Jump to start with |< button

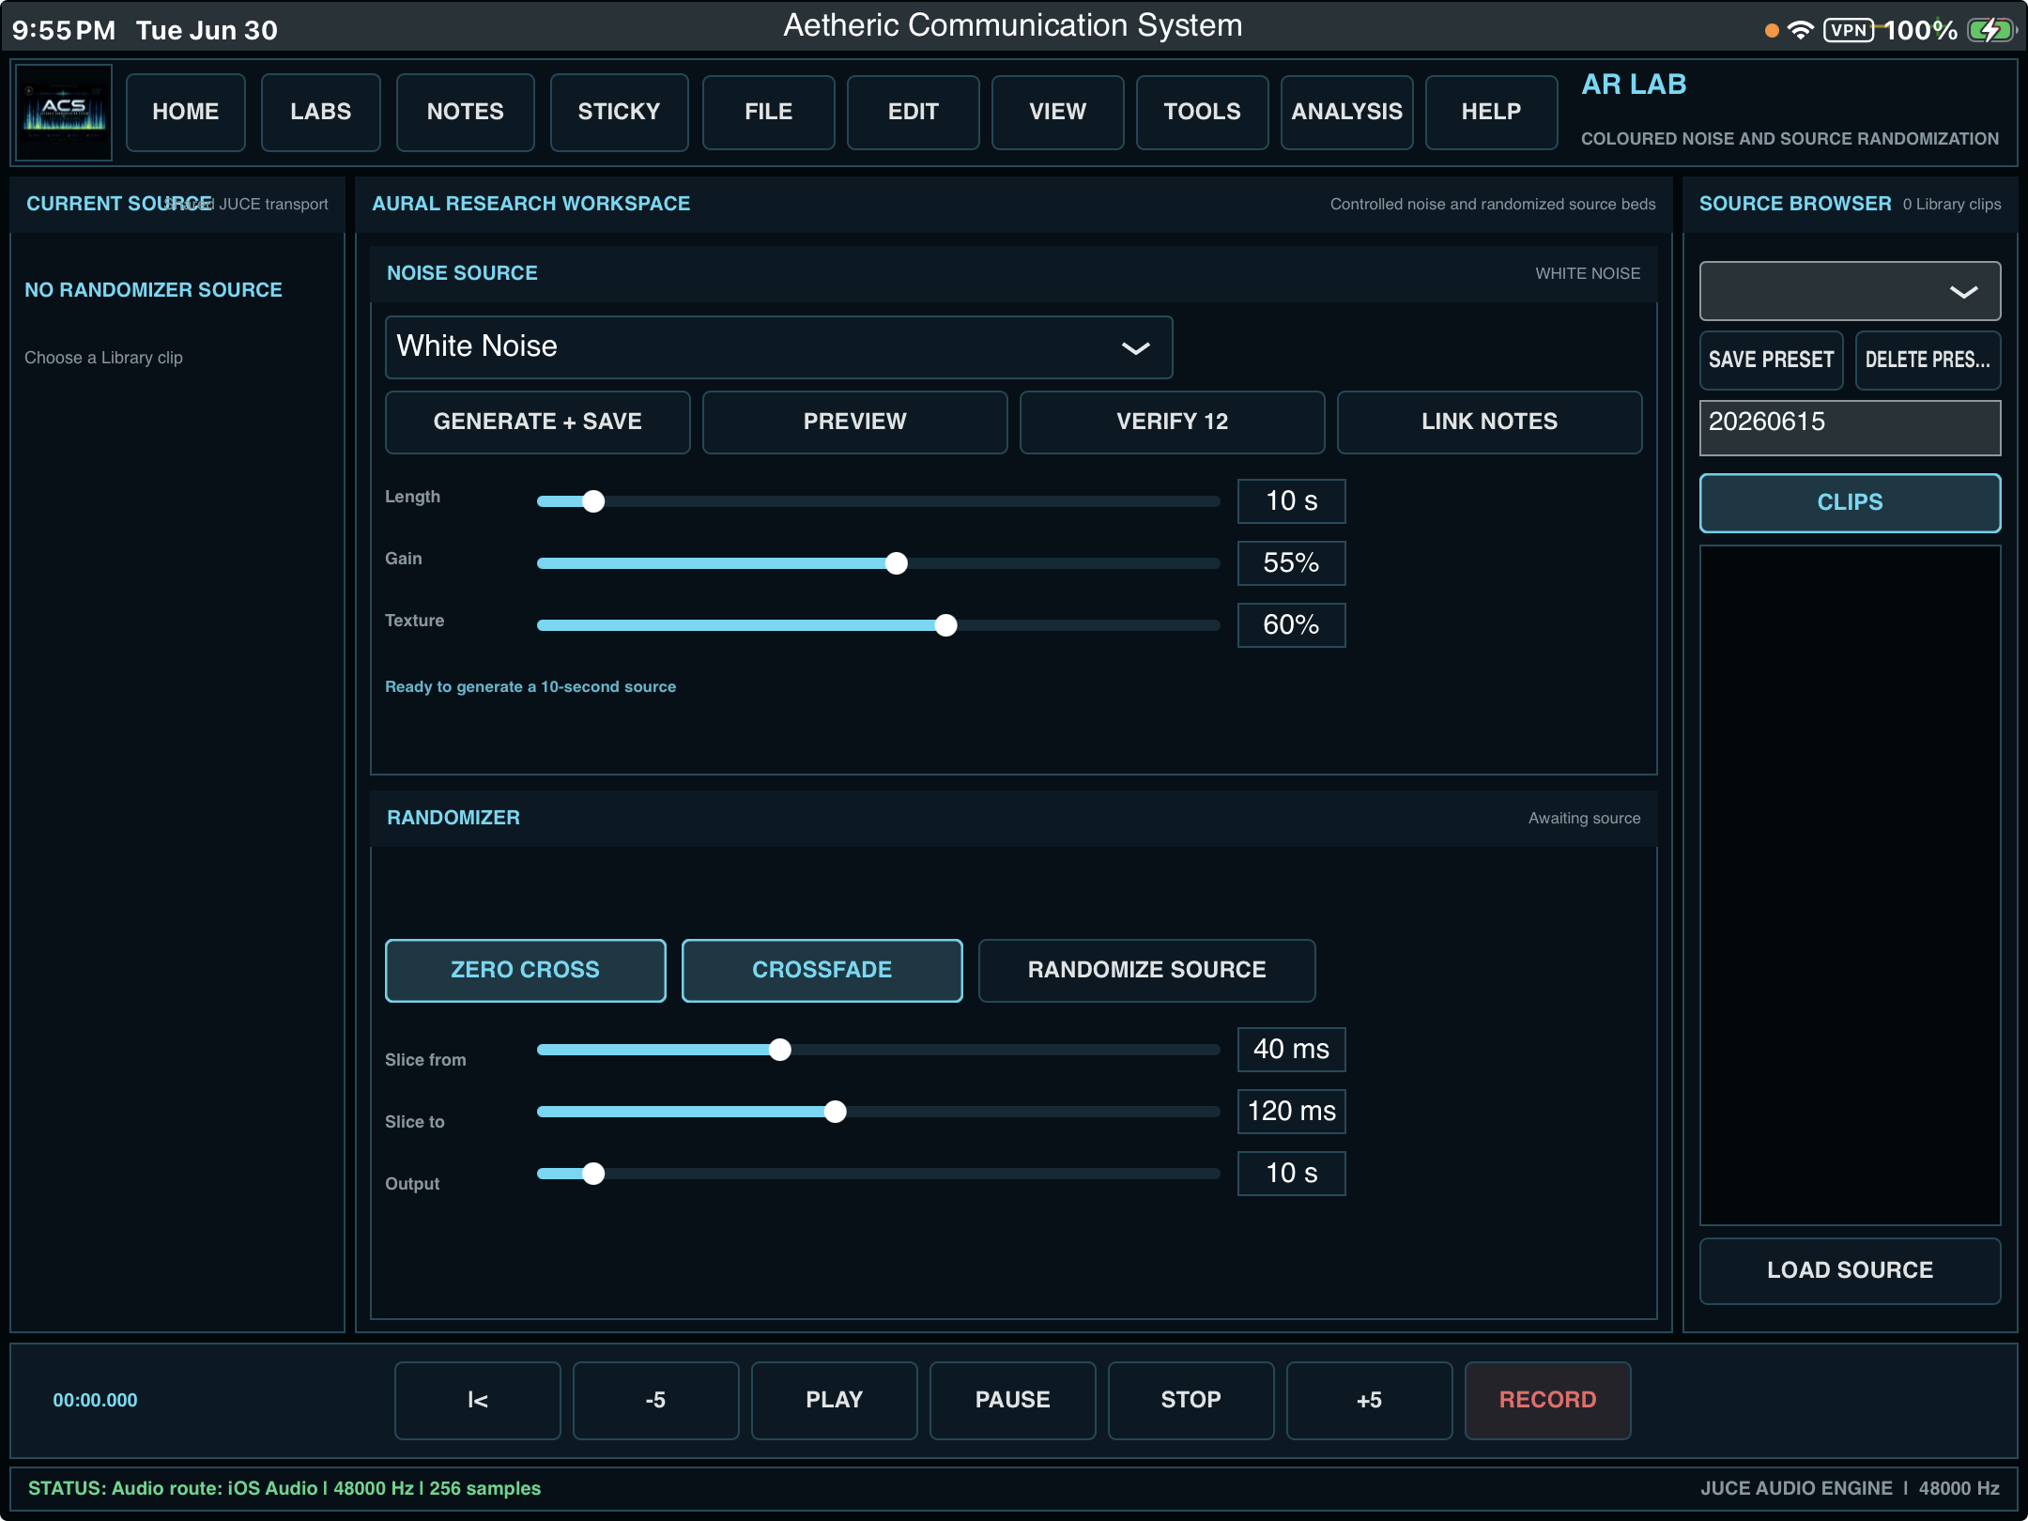click(x=478, y=1401)
